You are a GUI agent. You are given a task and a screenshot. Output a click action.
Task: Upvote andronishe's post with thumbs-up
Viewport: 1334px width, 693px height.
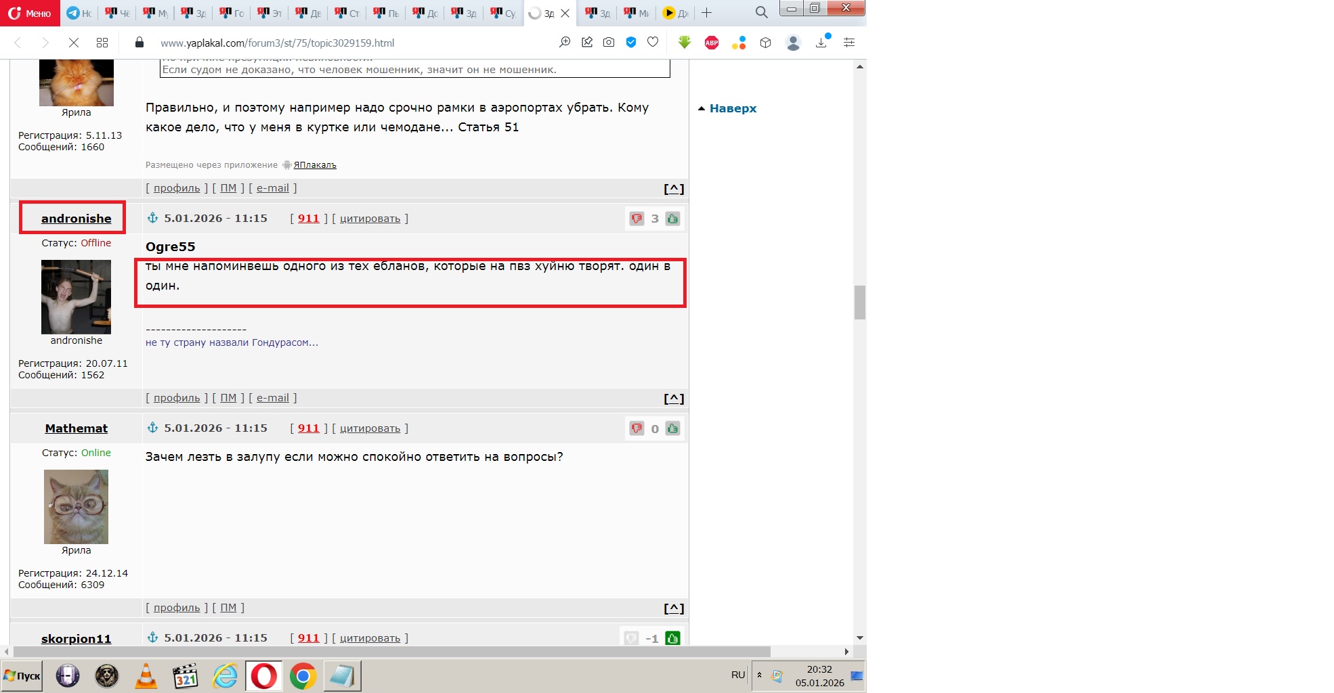click(672, 219)
